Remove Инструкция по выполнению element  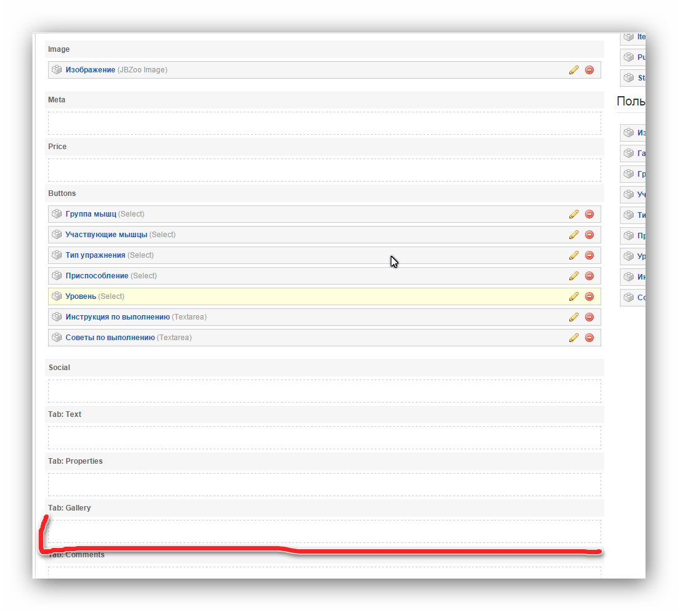pyautogui.click(x=589, y=317)
